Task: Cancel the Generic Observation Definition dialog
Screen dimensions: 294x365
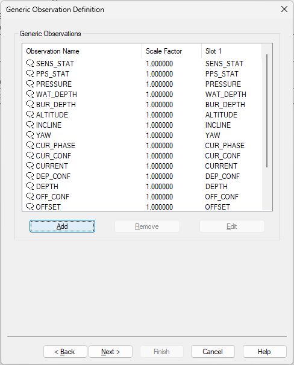Action: click(x=213, y=352)
